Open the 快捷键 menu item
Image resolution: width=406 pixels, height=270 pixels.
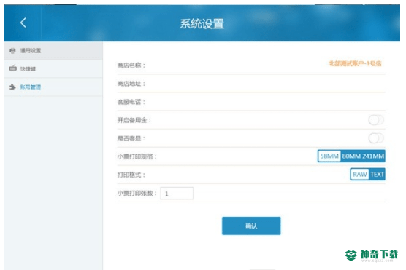click(x=53, y=68)
